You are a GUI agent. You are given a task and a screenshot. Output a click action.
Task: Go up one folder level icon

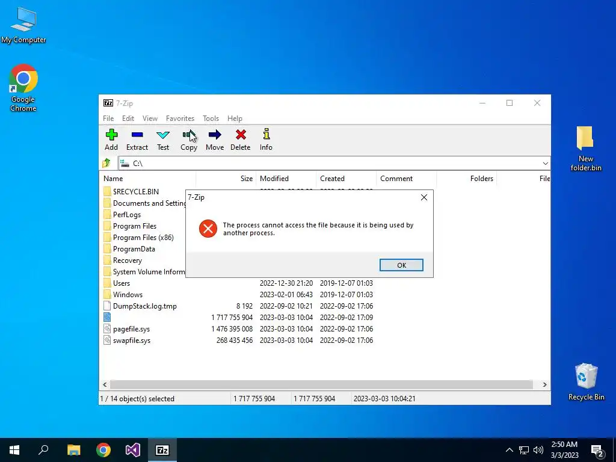coord(106,163)
